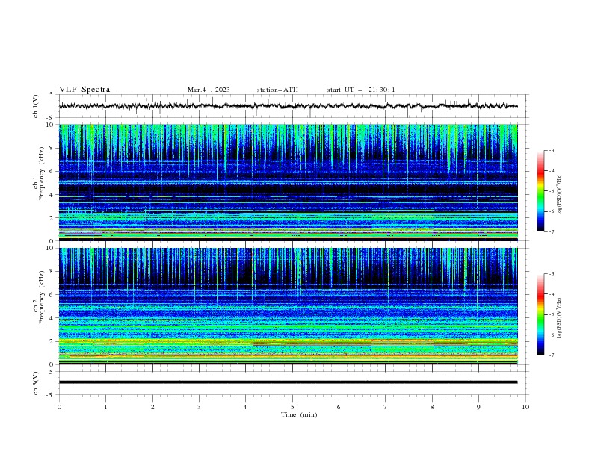Screen dimensions: 592x457
Task: Click inside the ch.2 spectrogram panel
Action: point(288,306)
